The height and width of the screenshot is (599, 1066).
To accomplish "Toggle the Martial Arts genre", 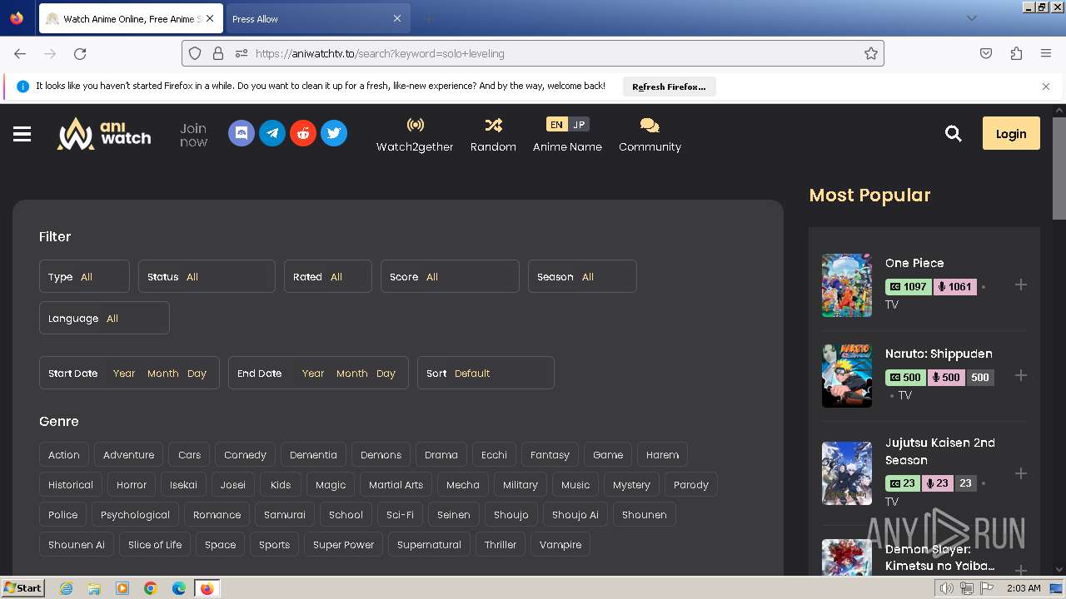I will (396, 485).
